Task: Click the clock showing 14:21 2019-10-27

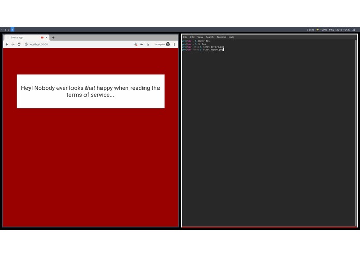Action: pyautogui.click(x=340, y=30)
